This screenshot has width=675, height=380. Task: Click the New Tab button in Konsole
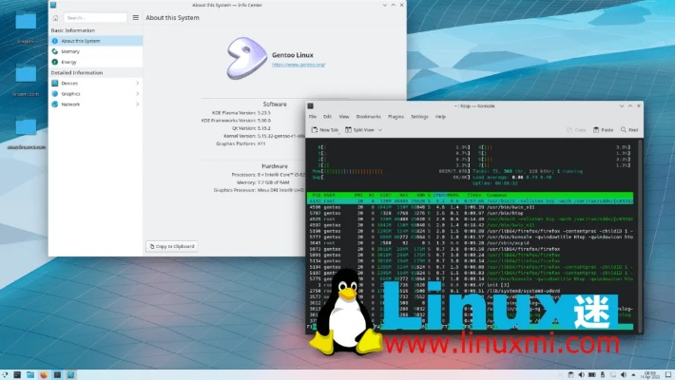coord(326,129)
